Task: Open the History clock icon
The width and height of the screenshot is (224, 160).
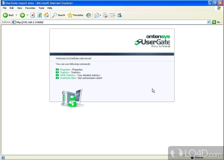Action: [x=88, y=15]
